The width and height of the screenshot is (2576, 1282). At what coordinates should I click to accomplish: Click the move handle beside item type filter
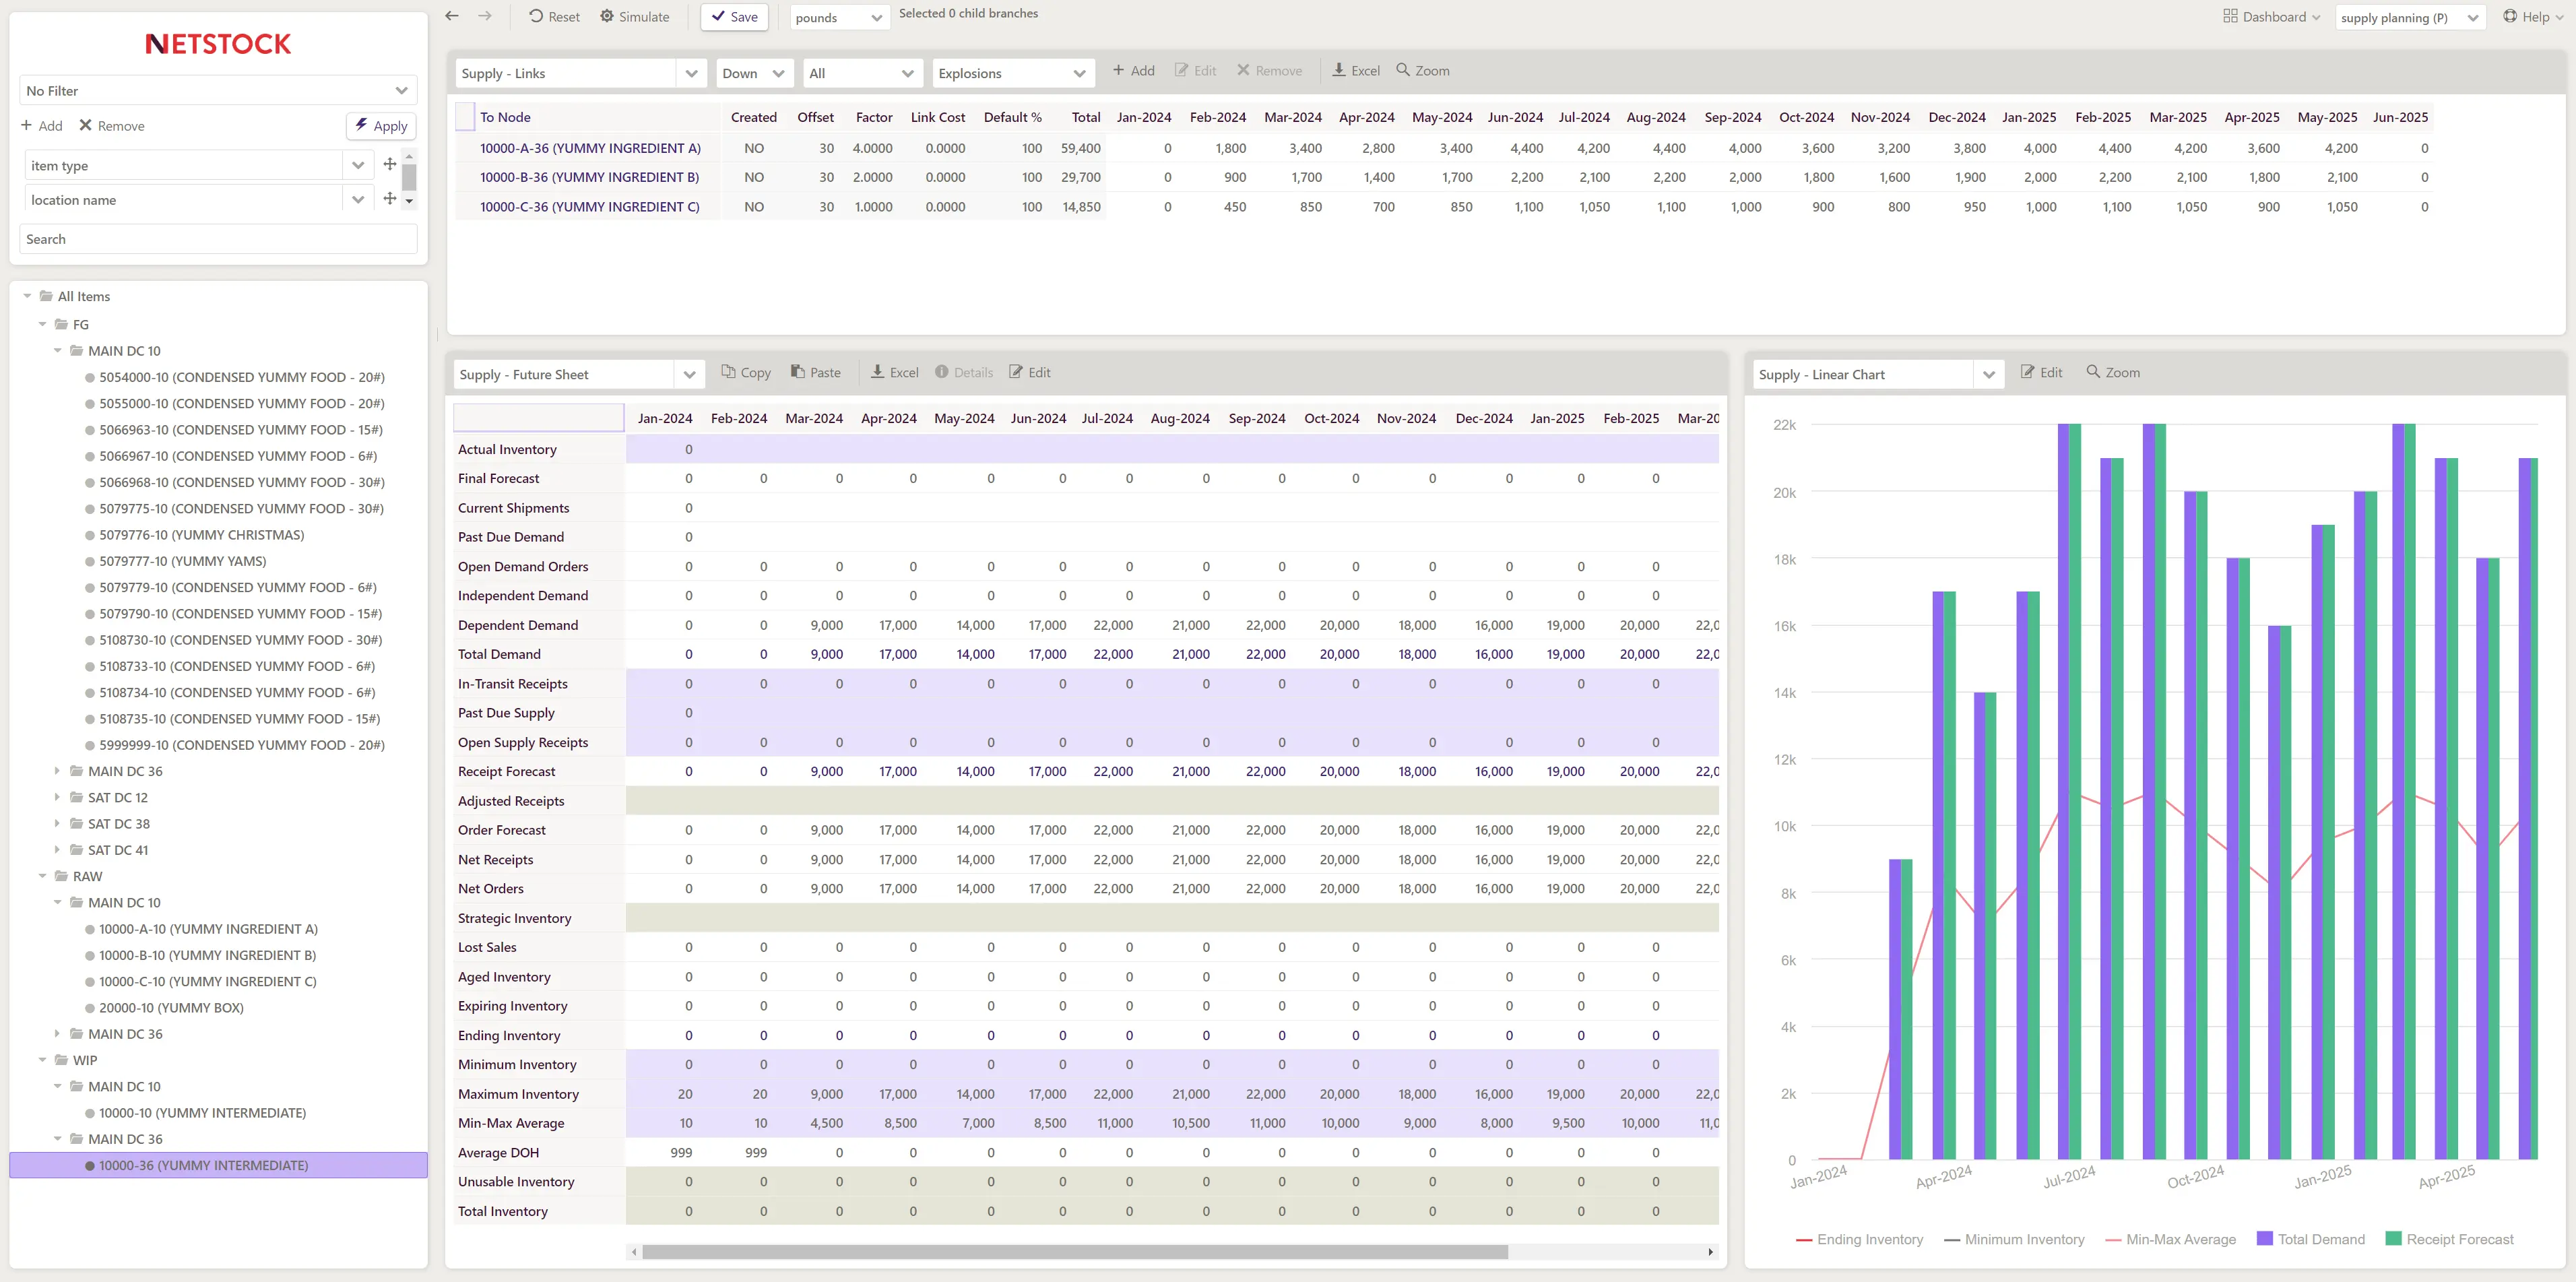(390, 165)
